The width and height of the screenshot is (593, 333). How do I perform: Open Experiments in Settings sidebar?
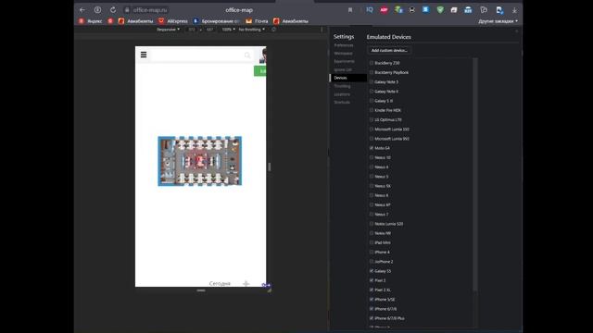tap(344, 61)
